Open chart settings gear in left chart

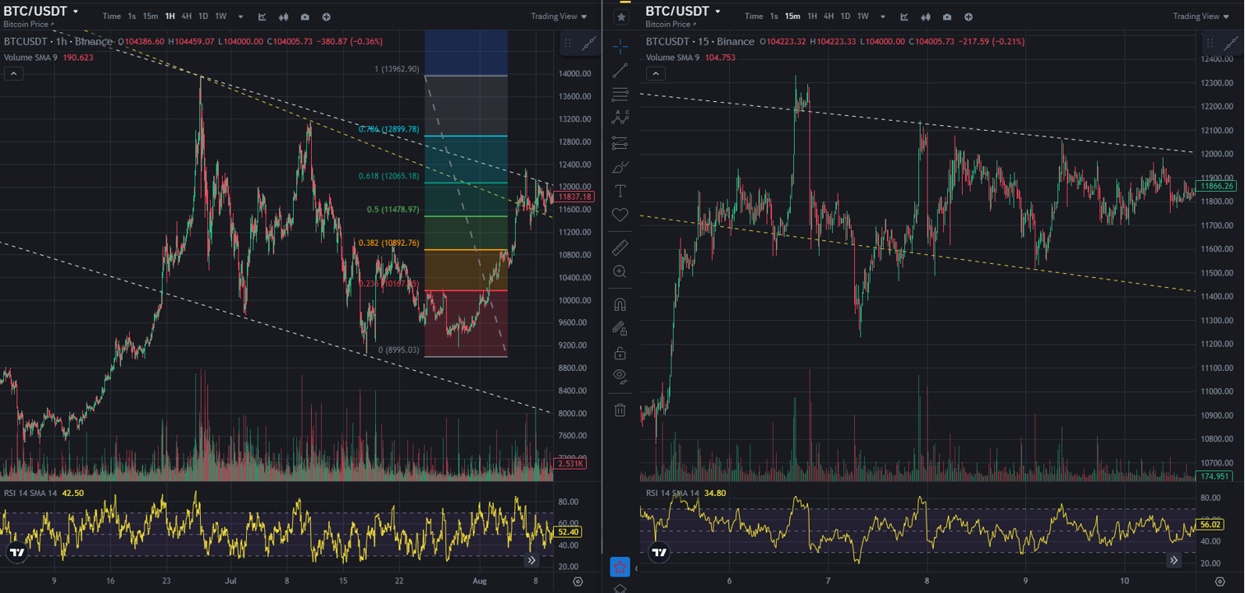pos(578,581)
